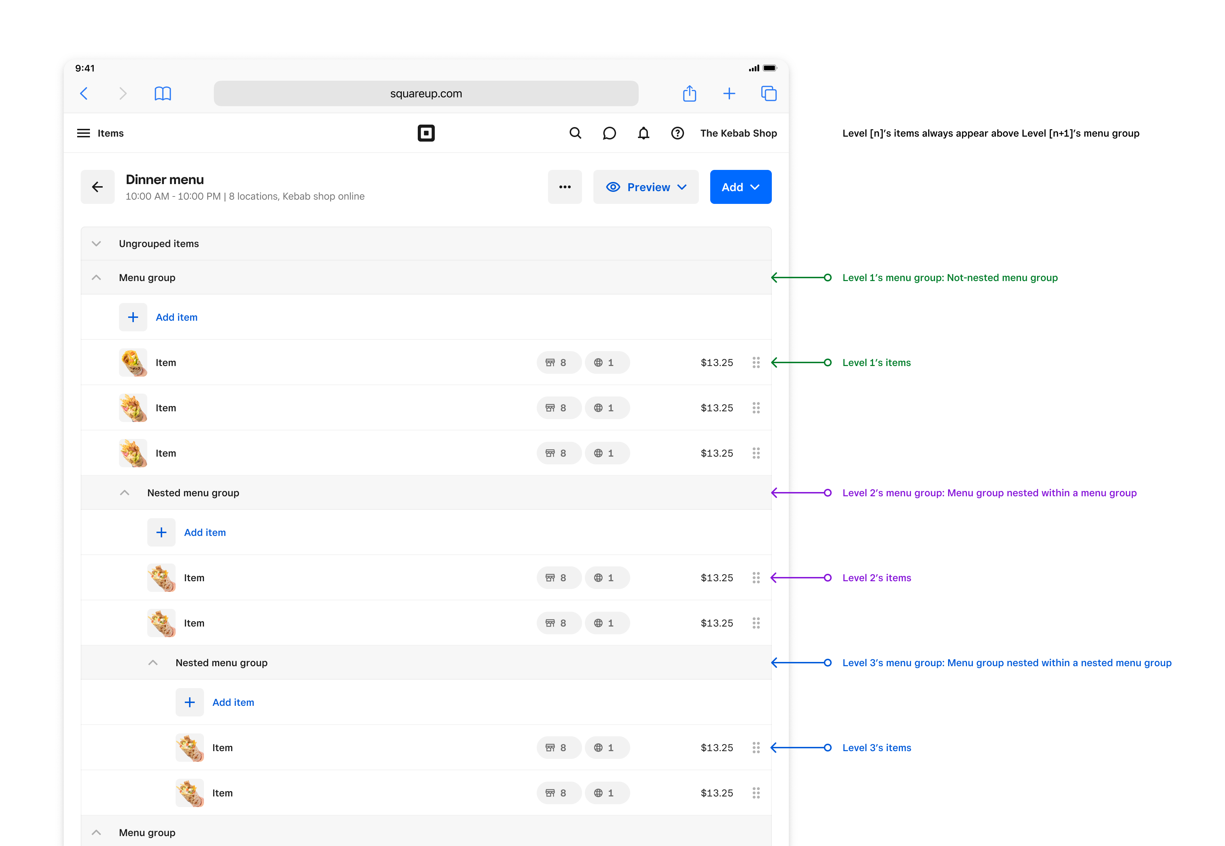Open the hamburger Items menu
This screenshot has width=1225, height=846.
pos(84,133)
